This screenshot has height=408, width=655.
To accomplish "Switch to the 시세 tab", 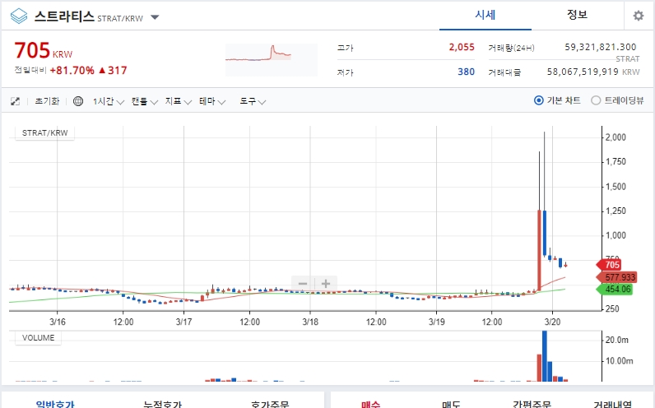I will (x=485, y=15).
